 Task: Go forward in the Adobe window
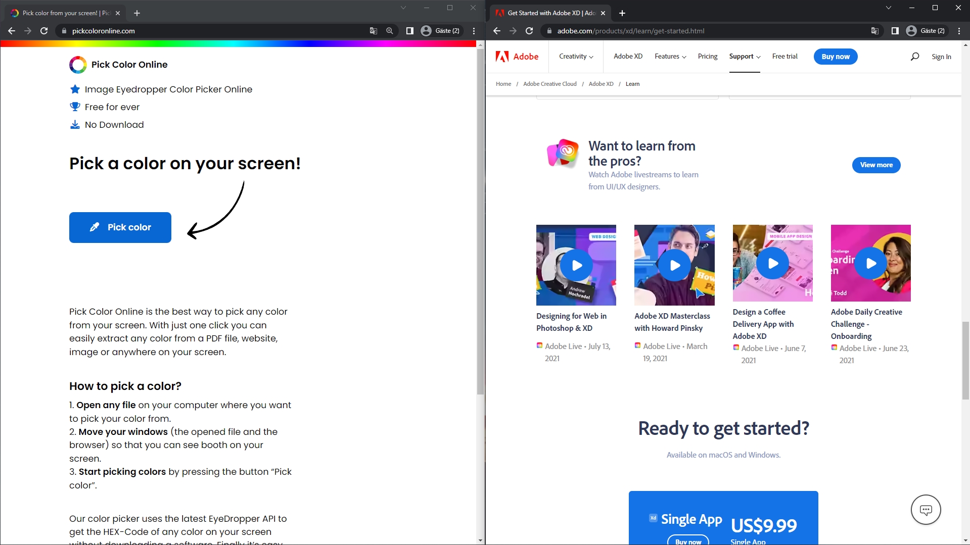(x=513, y=31)
